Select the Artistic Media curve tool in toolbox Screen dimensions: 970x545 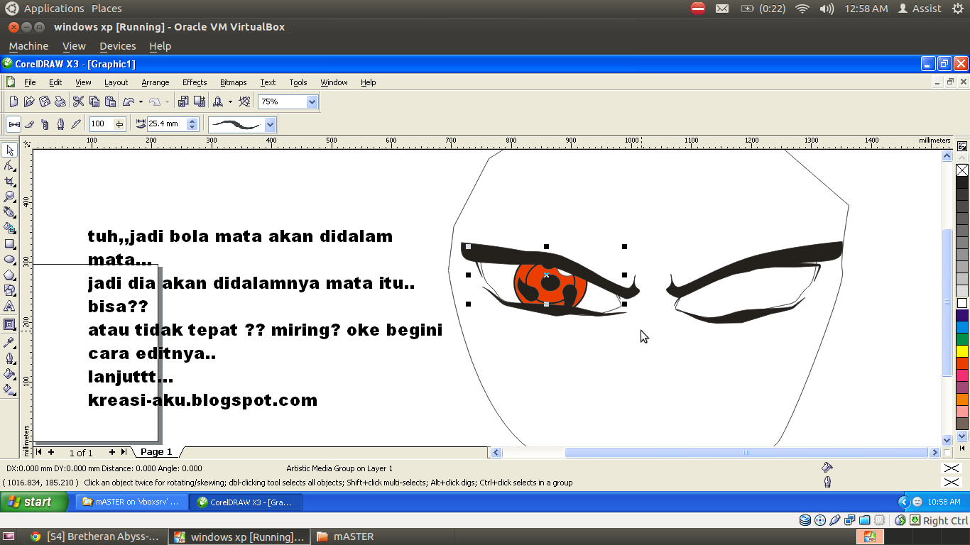9,212
